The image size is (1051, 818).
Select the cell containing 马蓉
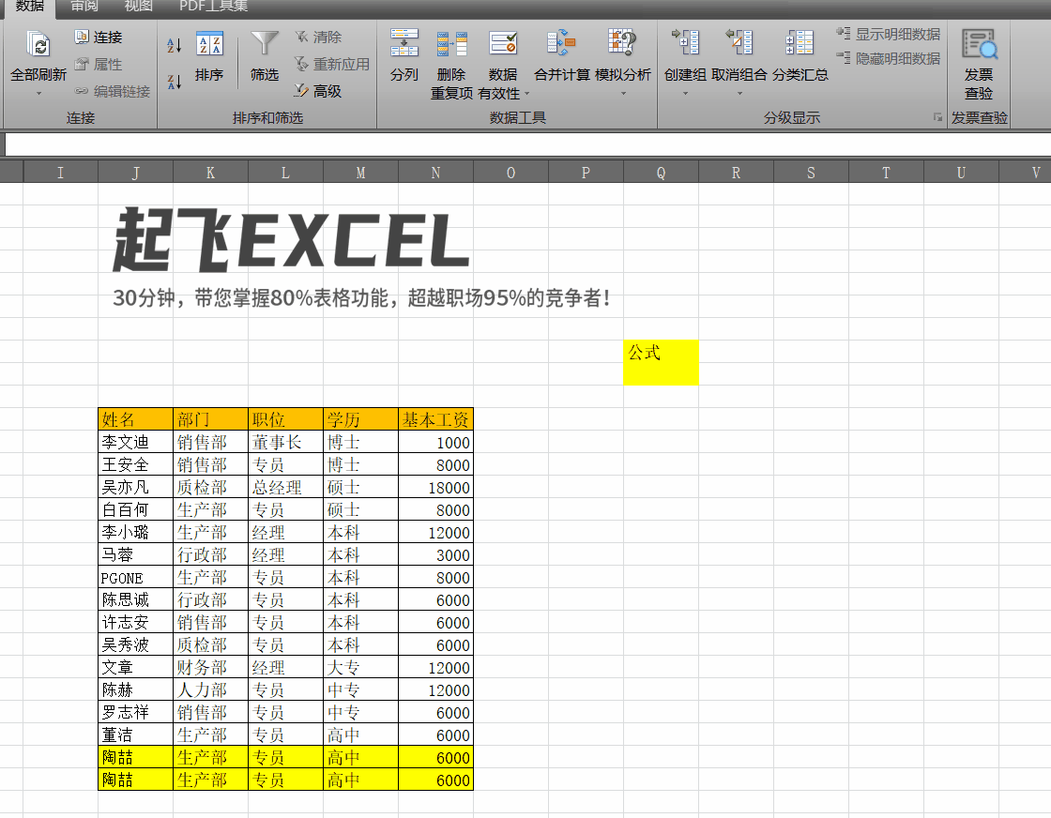click(x=135, y=554)
